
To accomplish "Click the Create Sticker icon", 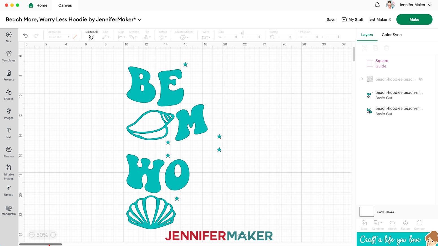I will pyautogui.click(x=183, y=37).
